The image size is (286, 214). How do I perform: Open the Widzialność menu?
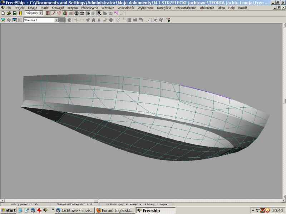[x=126, y=7]
